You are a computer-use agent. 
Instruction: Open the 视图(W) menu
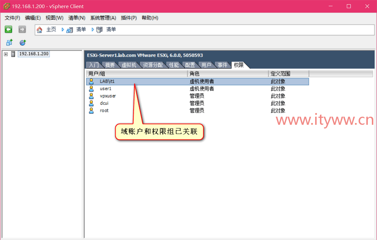54,18
